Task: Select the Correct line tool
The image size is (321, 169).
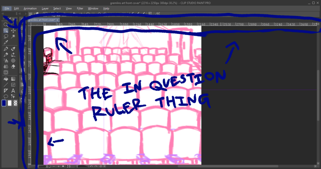Action: click(13, 96)
